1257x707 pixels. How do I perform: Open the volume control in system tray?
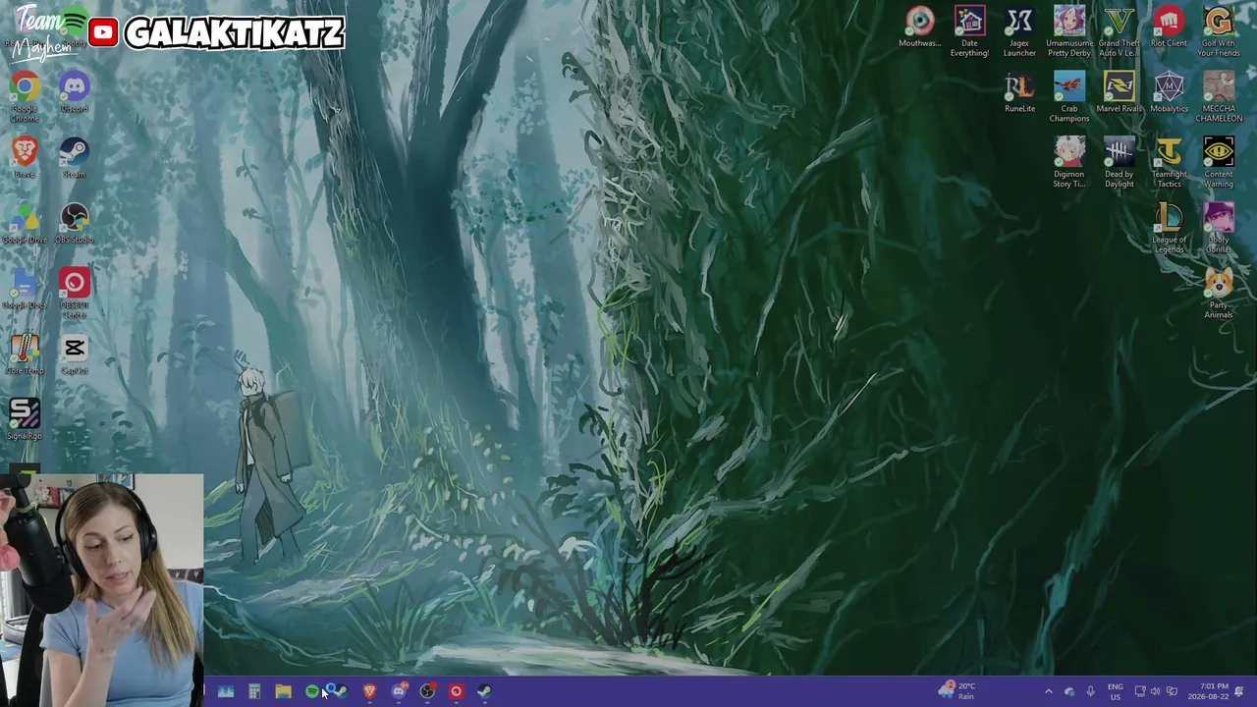coord(1156,691)
